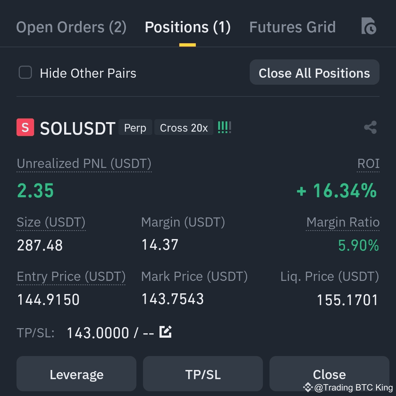Viewport: 396px width, 396px height.
Task: Open the order history clock icon
Action: 369,26
